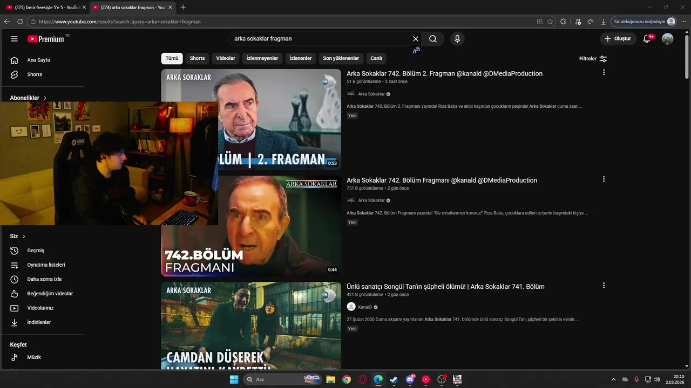Open the browser extensions icon
This screenshot has height=388, width=691.
click(563, 22)
